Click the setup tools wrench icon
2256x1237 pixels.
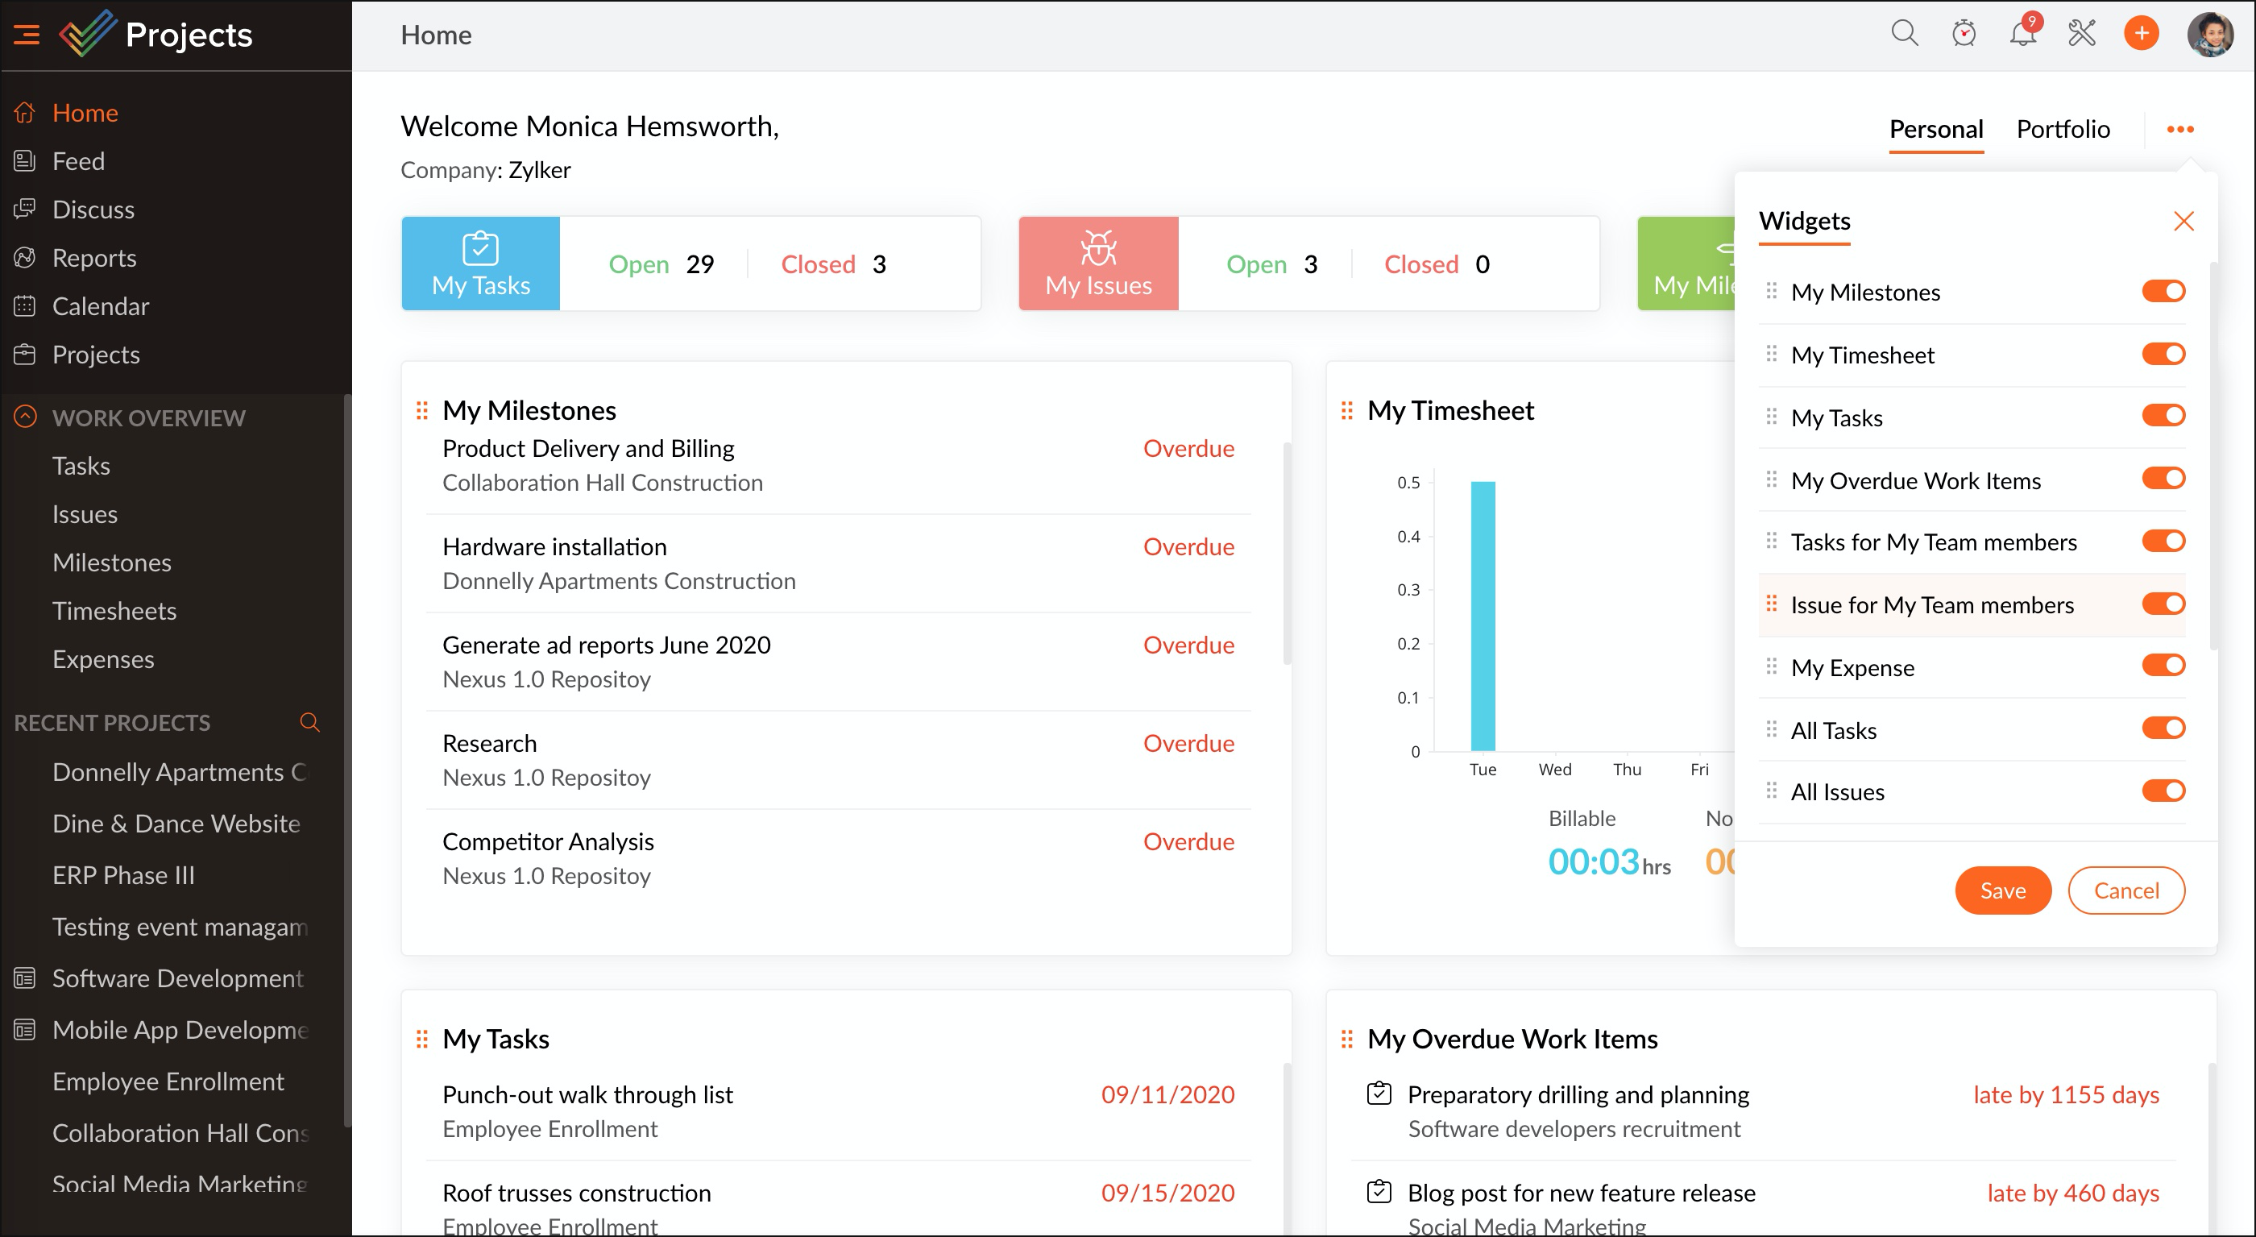(2082, 34)
